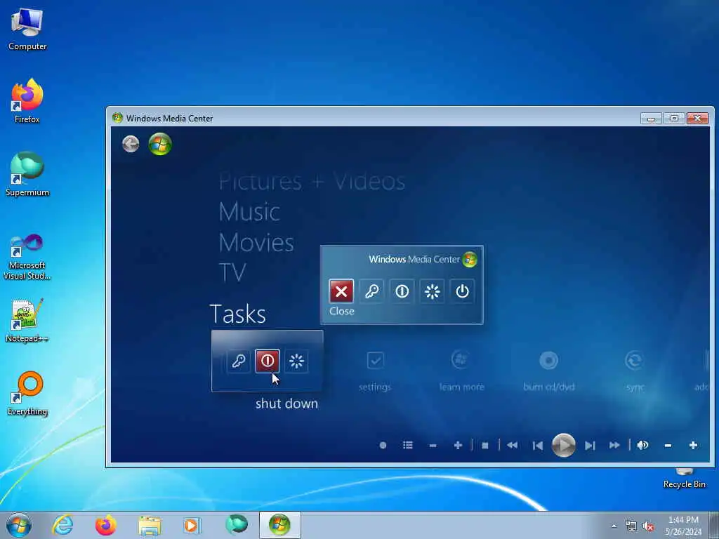The height and width of the screenshot is (539, 719).
Task: Click the taskbar clock
Action: pos(683,526)
